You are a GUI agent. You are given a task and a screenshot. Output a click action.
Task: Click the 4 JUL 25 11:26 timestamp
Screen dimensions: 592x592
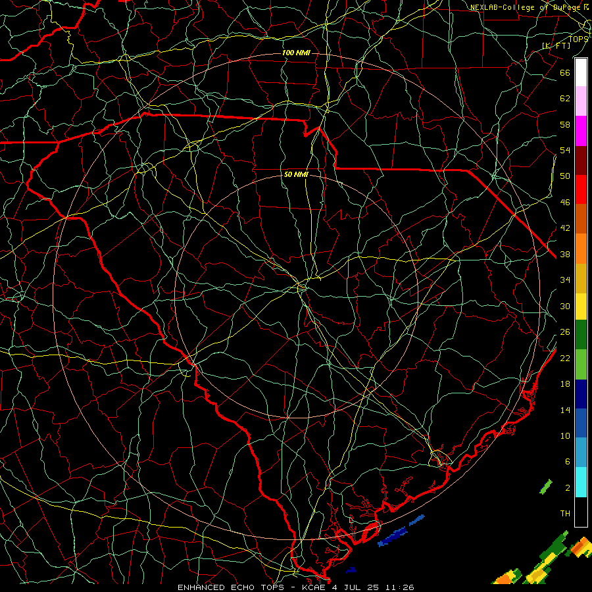[373, 587]
